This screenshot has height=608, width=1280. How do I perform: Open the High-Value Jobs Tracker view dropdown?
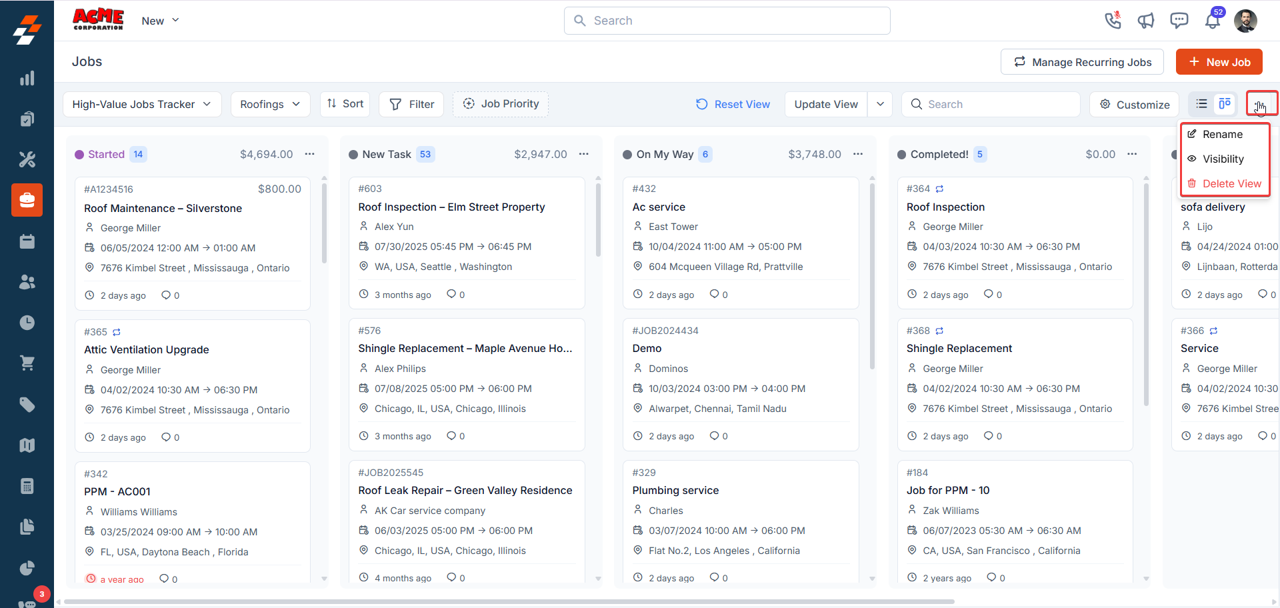pos(141,104)
